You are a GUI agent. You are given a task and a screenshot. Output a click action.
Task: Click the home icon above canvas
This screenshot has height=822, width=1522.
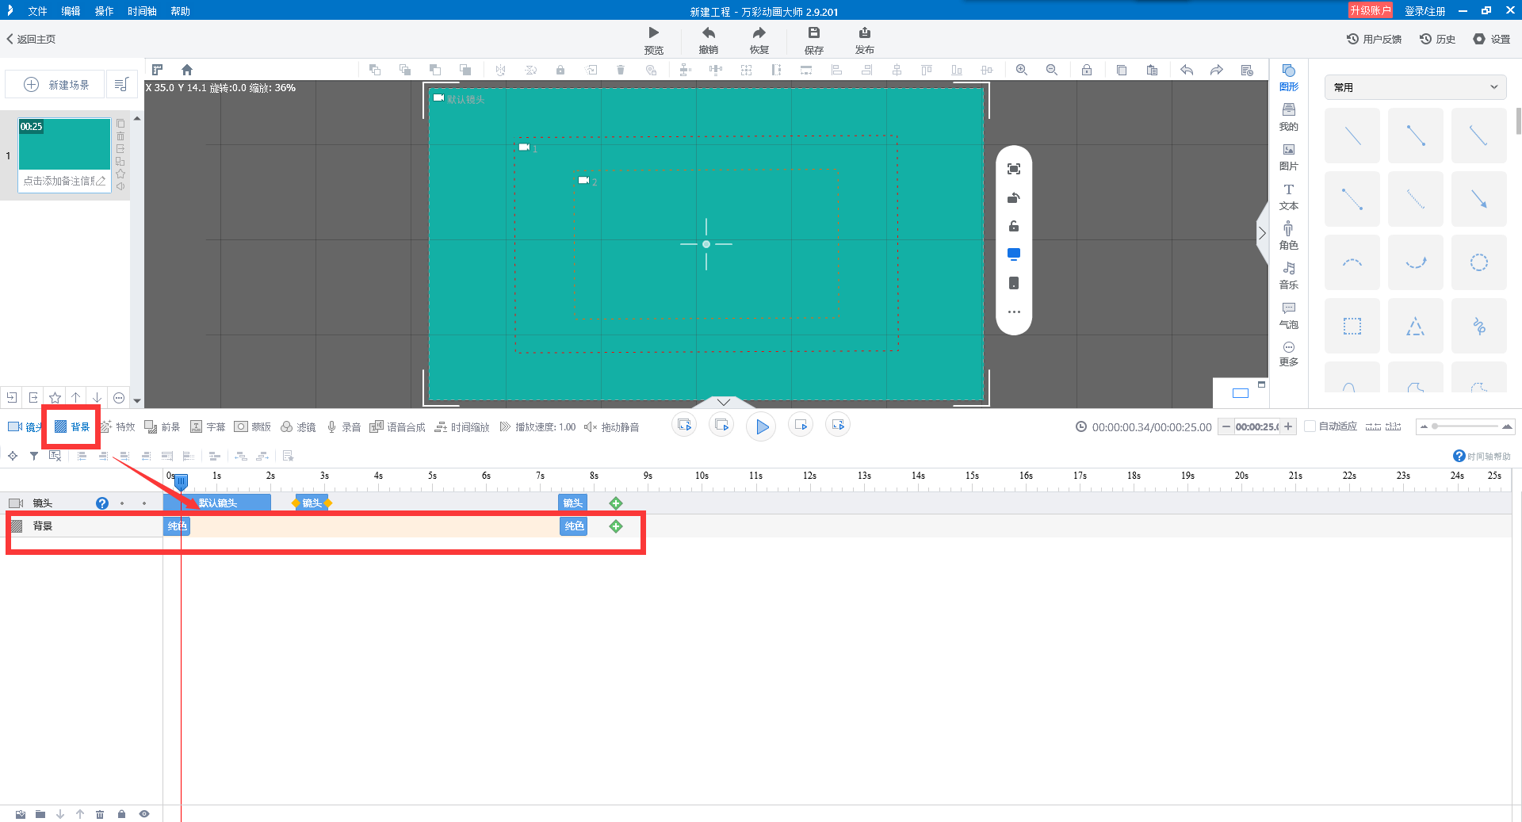(x=187, y=70)
